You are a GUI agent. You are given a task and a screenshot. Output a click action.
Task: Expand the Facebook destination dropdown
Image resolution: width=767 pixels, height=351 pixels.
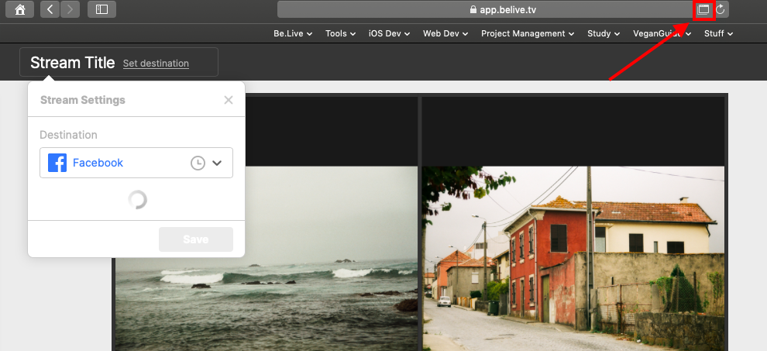click(x=217, y=163)
